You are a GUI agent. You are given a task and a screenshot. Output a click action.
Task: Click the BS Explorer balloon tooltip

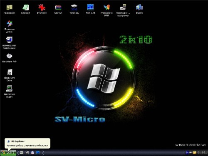point(27,144)
